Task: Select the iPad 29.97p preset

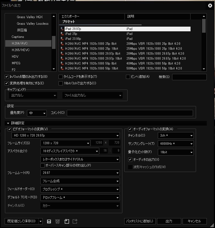Action: 127,29
